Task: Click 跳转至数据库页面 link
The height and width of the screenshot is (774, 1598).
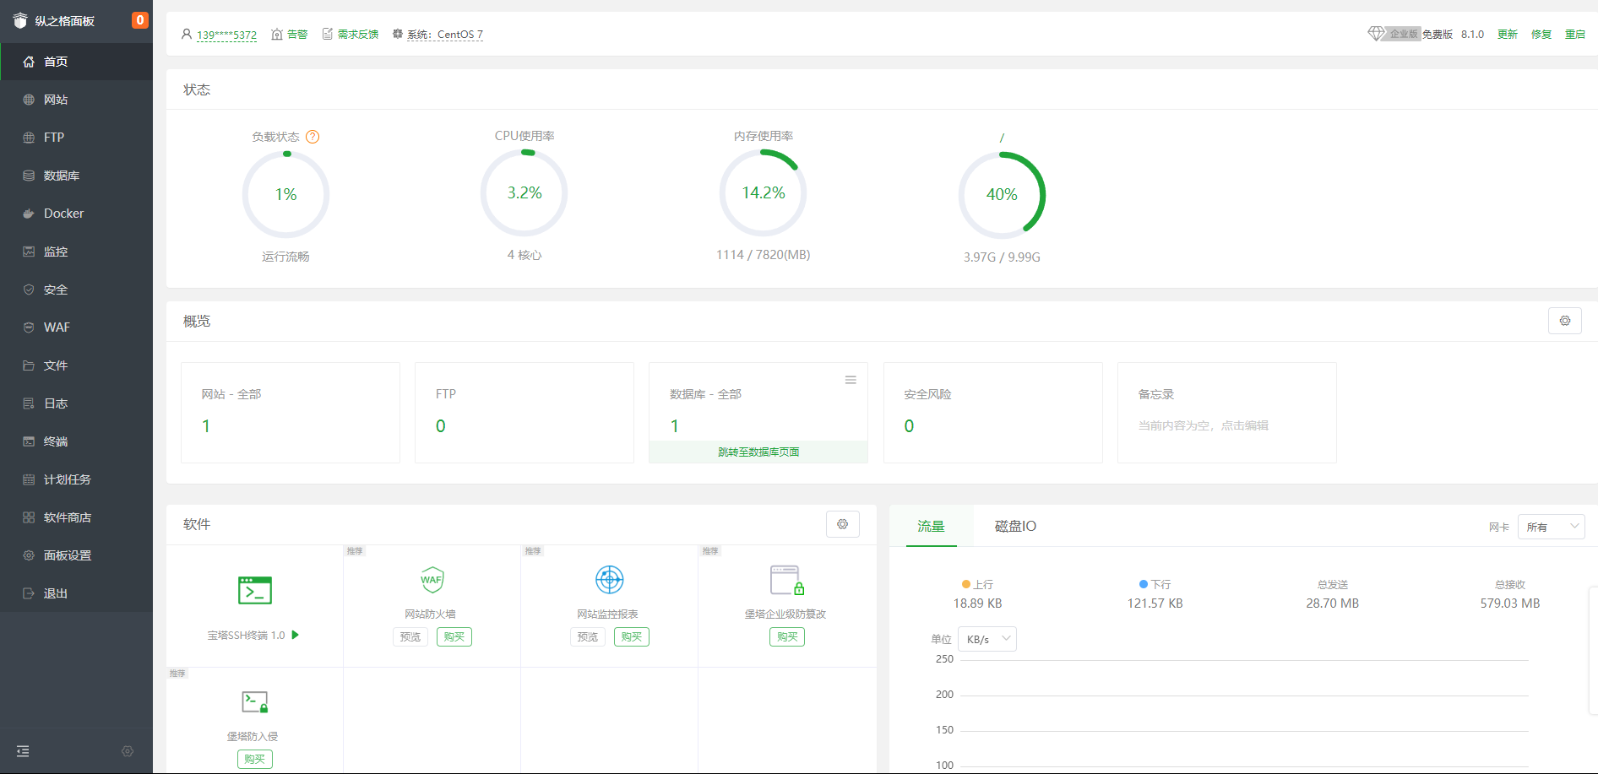Action: point(758,452)
